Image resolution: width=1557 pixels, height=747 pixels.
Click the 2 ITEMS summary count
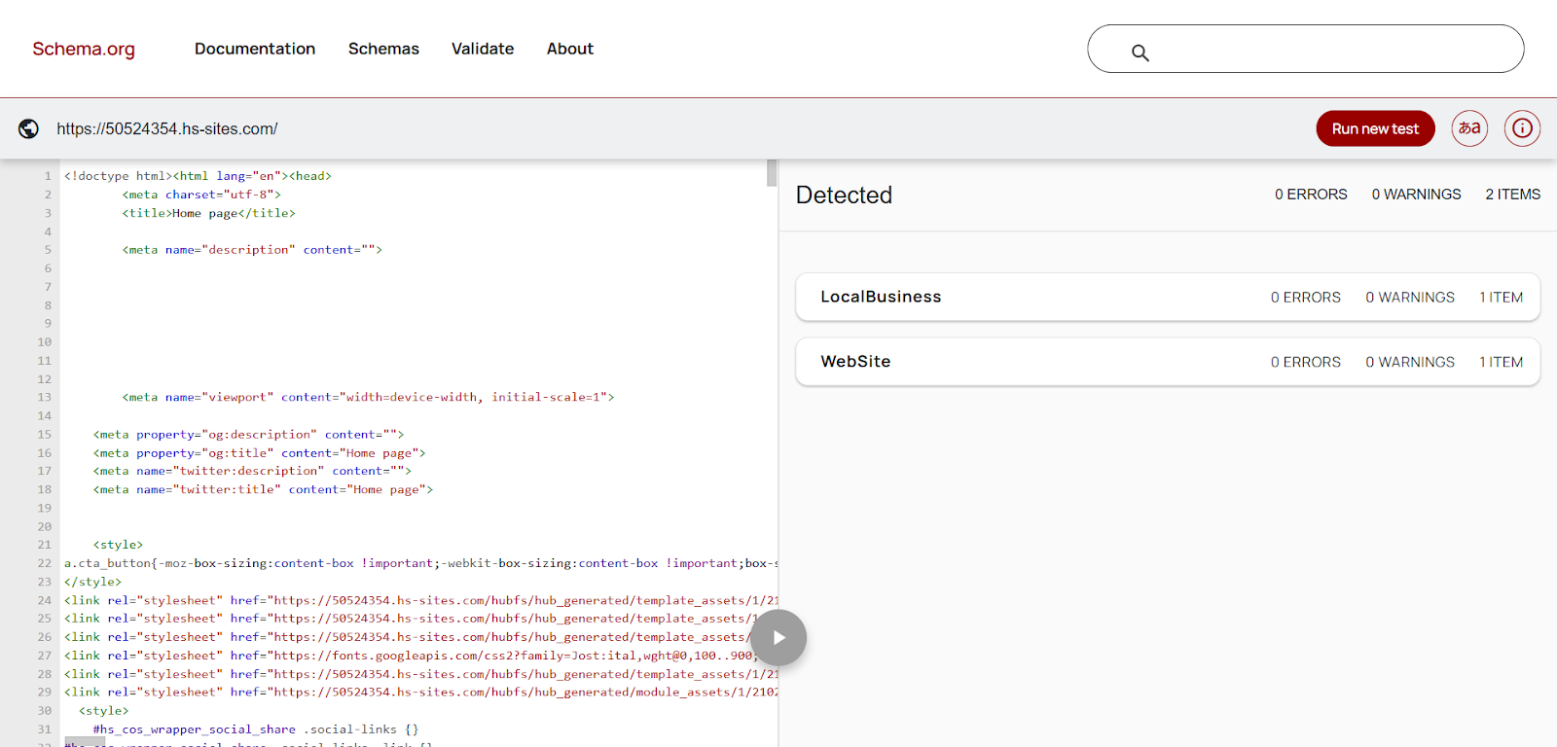pyautogui.click(x=1512, y=195)
